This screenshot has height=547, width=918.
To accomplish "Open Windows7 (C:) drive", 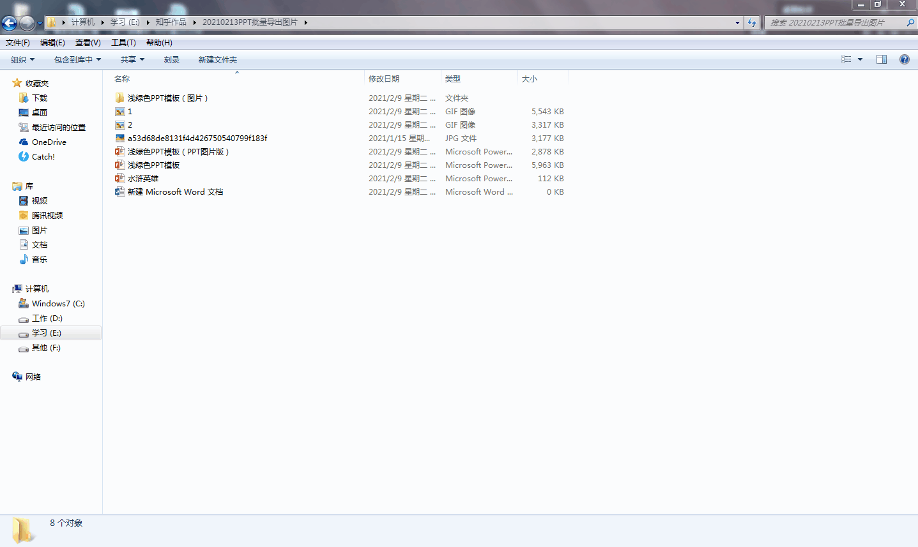I will coord(58,304).
